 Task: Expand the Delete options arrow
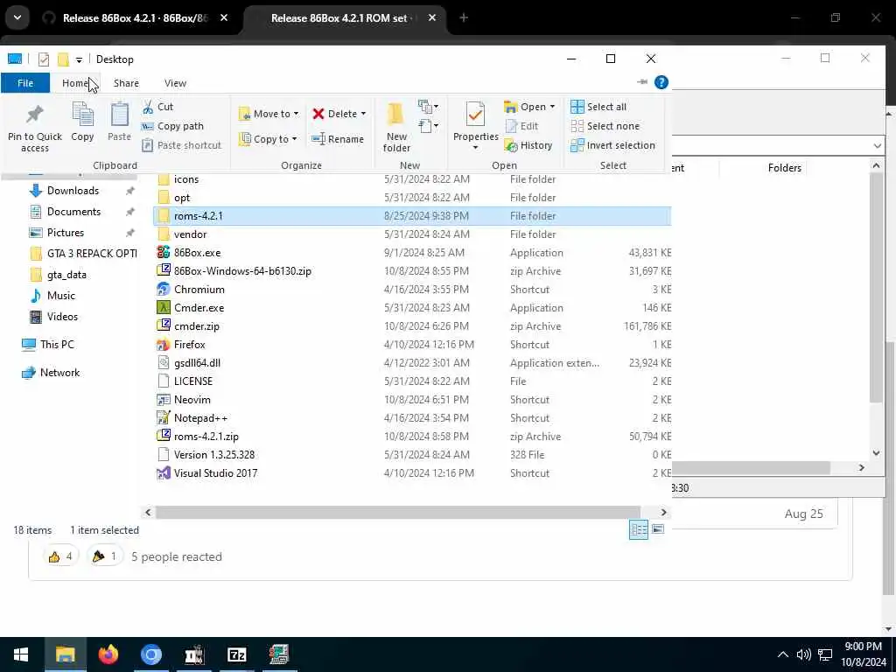(363, 114)
